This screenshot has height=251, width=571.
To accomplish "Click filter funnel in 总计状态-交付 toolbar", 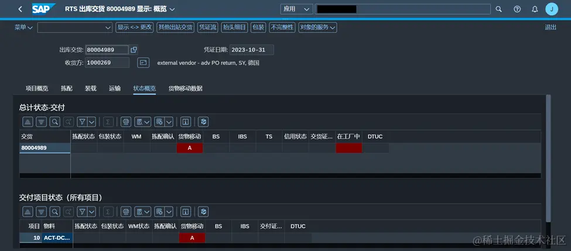I will pyautogui.click(x=83, y=122).
